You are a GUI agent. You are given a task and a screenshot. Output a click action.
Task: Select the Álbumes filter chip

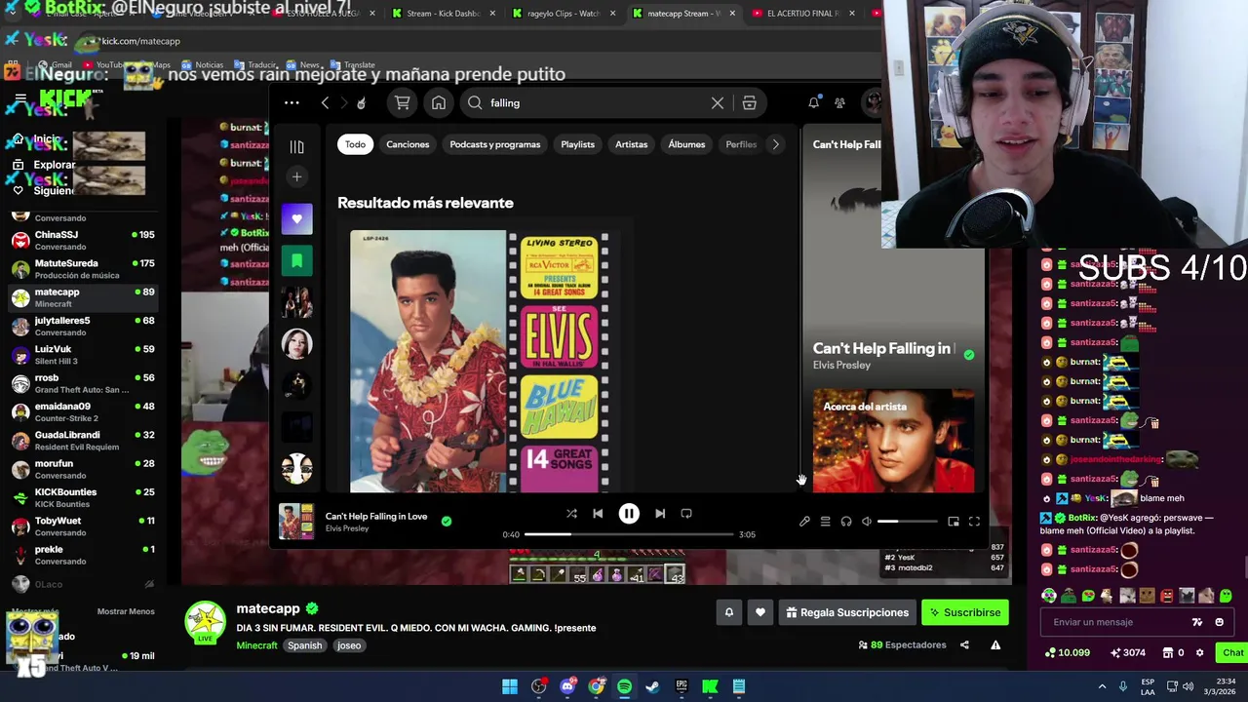(686, 144)
